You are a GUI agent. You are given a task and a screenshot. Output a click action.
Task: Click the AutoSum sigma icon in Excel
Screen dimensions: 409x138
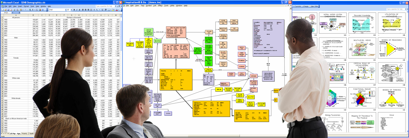click(33, 10)
